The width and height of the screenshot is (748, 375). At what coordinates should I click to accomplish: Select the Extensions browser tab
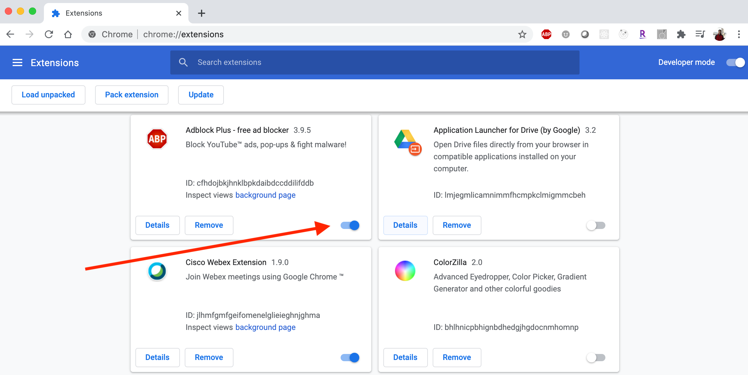(116, 13)
